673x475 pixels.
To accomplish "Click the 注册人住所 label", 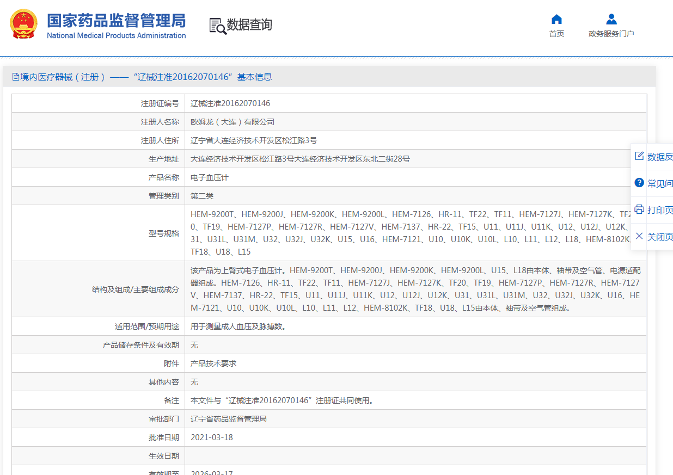I will pos(160,140).
